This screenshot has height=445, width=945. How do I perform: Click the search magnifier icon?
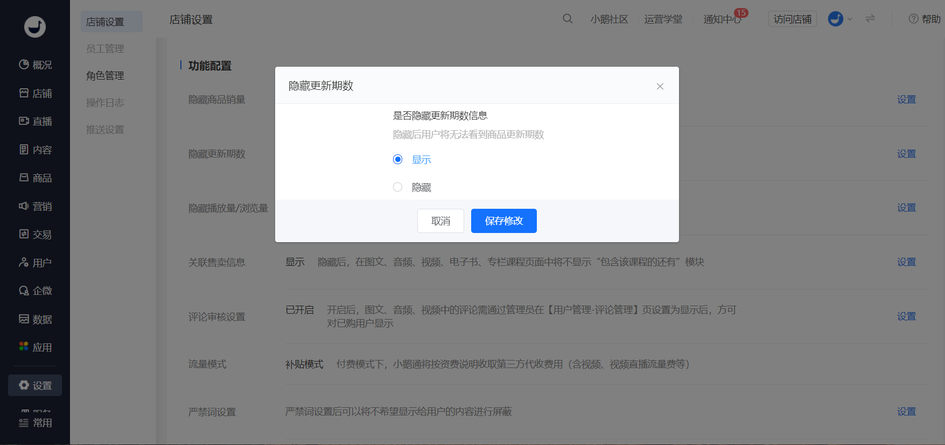coord(568,19)
